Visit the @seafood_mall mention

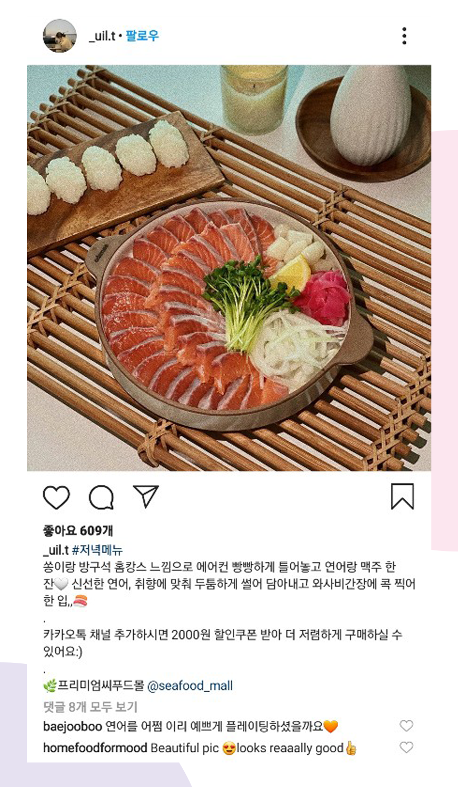190,686
